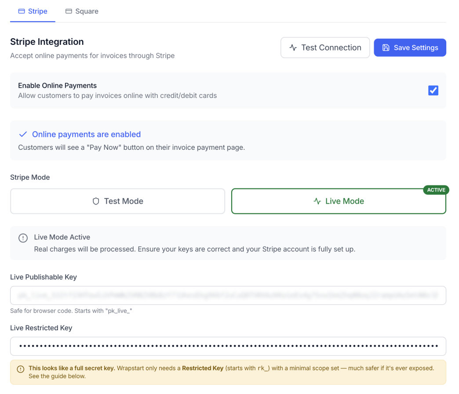Click the 'Customers will see a "Pay Now" button' text

point(131,148)
